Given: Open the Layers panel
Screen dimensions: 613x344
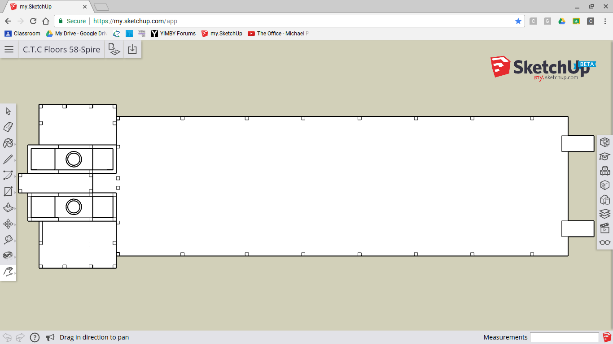Looking at the screenshot, I should point(605,214).
